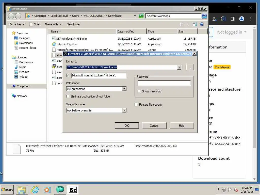Open the Path mode dropdown
Viewport: 260px width, 195px height.
pos(124,89)
